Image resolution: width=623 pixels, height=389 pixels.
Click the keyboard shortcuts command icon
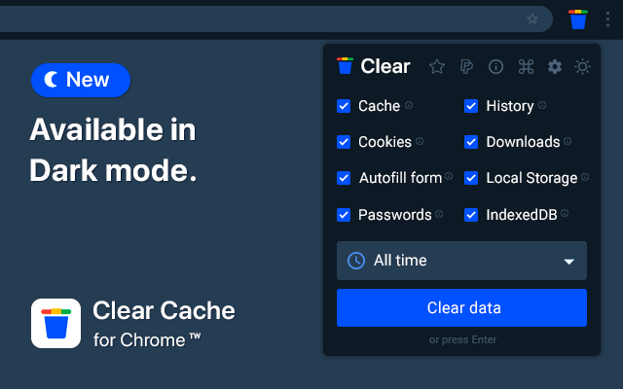tap(526, 66)
